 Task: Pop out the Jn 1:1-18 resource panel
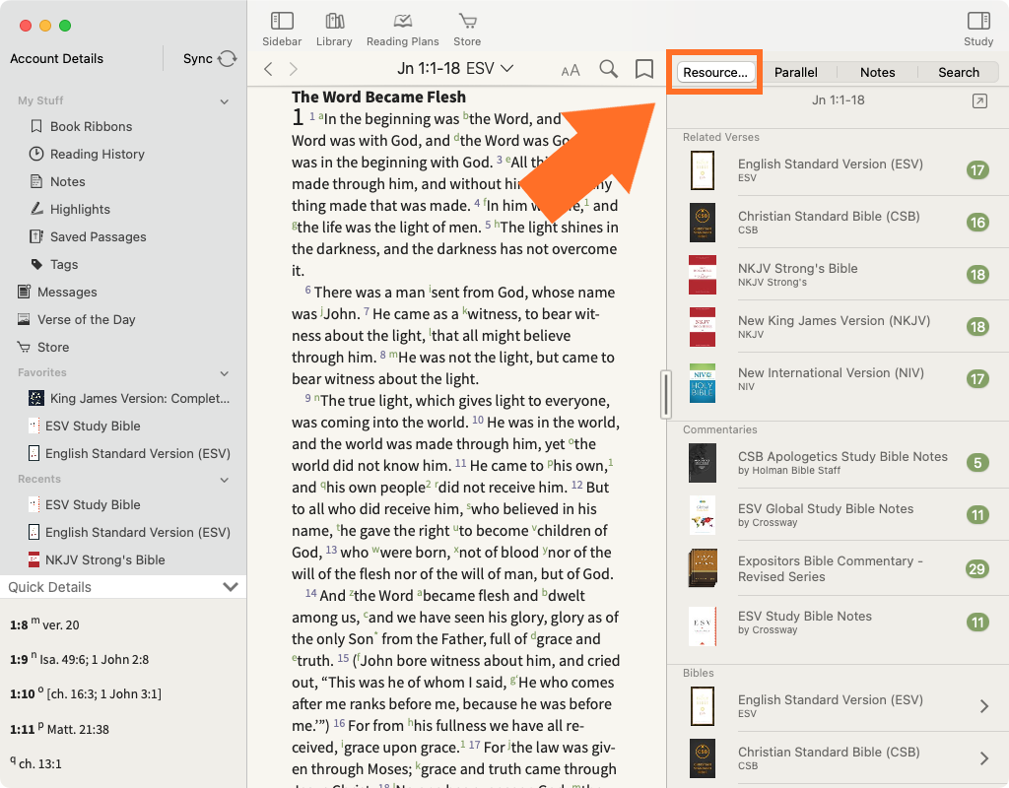click(978, 100)
